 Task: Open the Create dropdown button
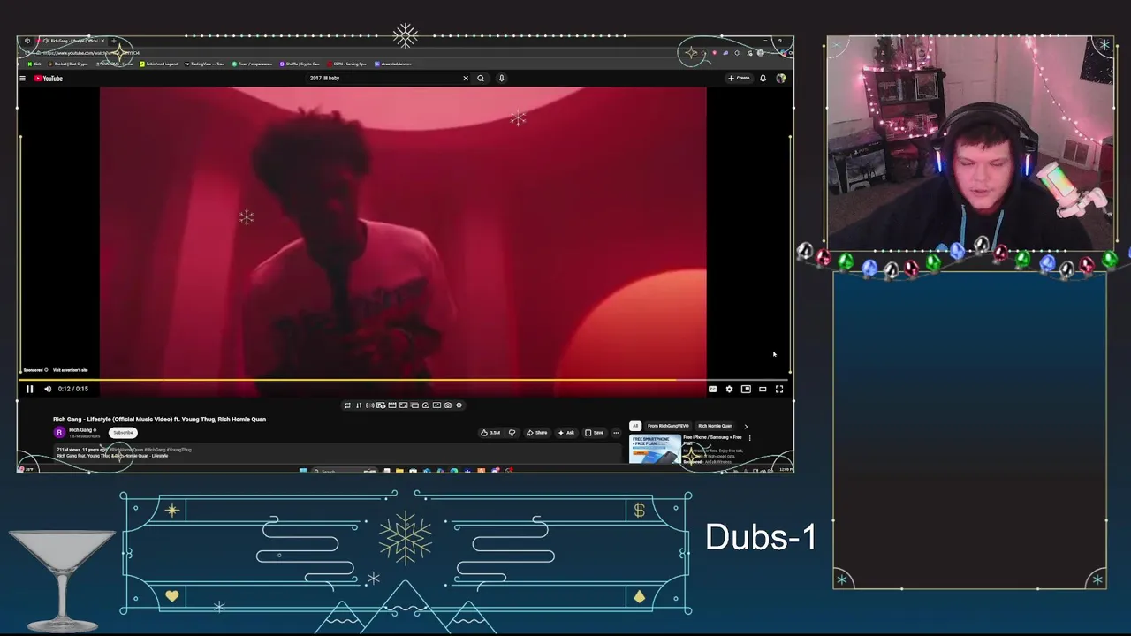739,79
